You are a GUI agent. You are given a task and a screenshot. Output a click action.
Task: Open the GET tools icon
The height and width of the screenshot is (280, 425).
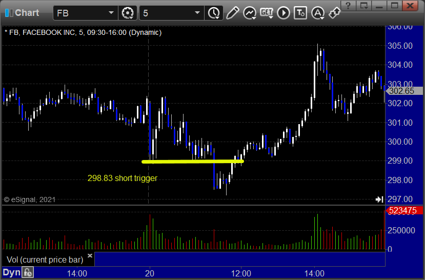[267, 13]
